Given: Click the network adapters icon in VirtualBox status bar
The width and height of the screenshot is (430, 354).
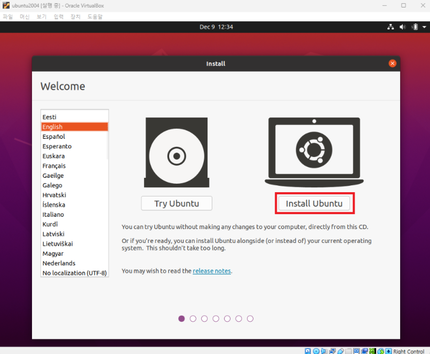Looking at the screenshot, I should coord(332,351).
